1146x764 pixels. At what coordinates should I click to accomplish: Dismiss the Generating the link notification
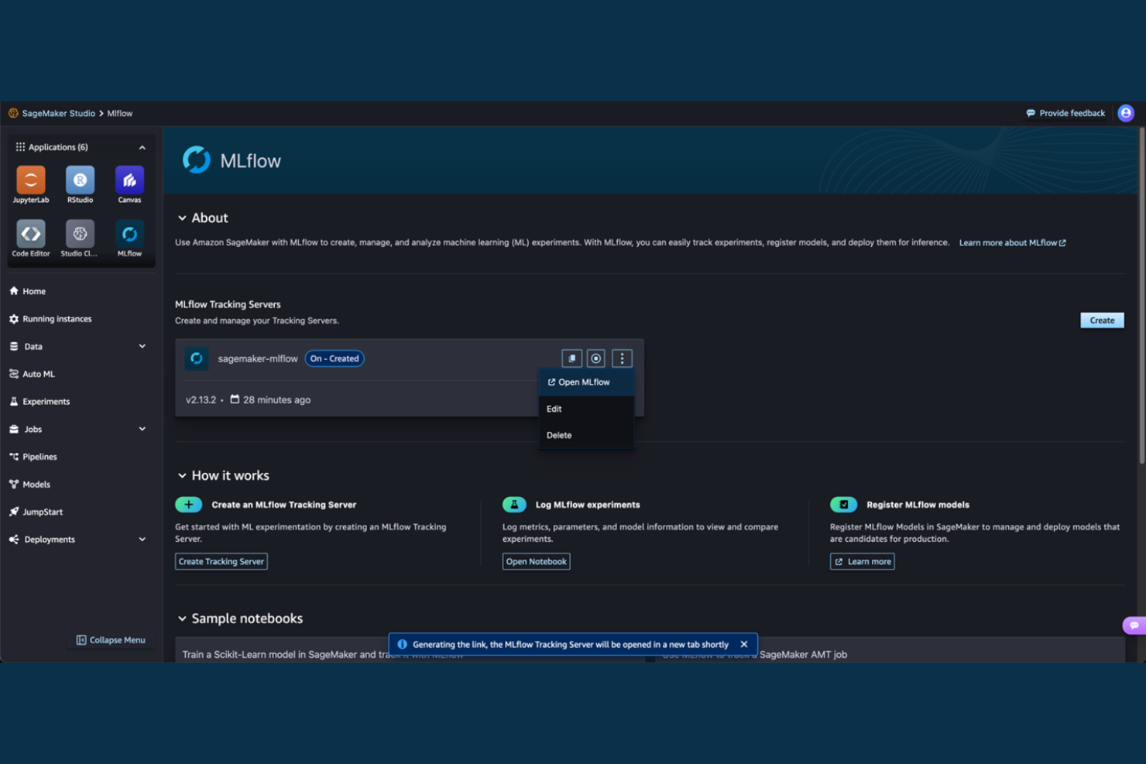pyautogui.click(x=744, y=644)
